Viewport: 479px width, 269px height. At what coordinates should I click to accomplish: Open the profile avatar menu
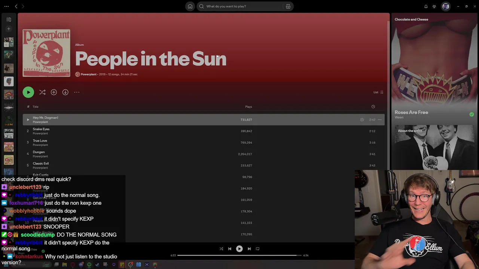coord(446,6)
